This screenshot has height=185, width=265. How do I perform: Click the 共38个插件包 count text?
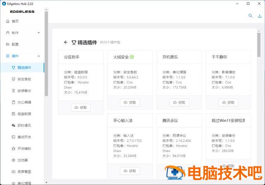(x=110, y=42)
